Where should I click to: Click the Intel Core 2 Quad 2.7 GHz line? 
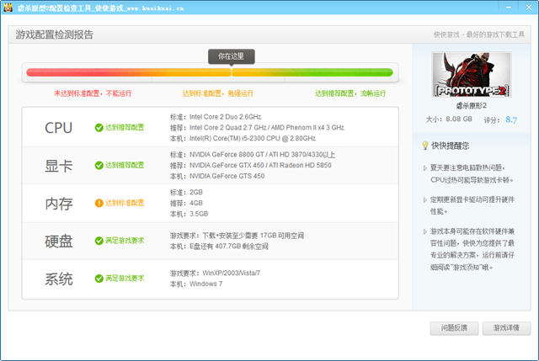click(x=257, y=127)
